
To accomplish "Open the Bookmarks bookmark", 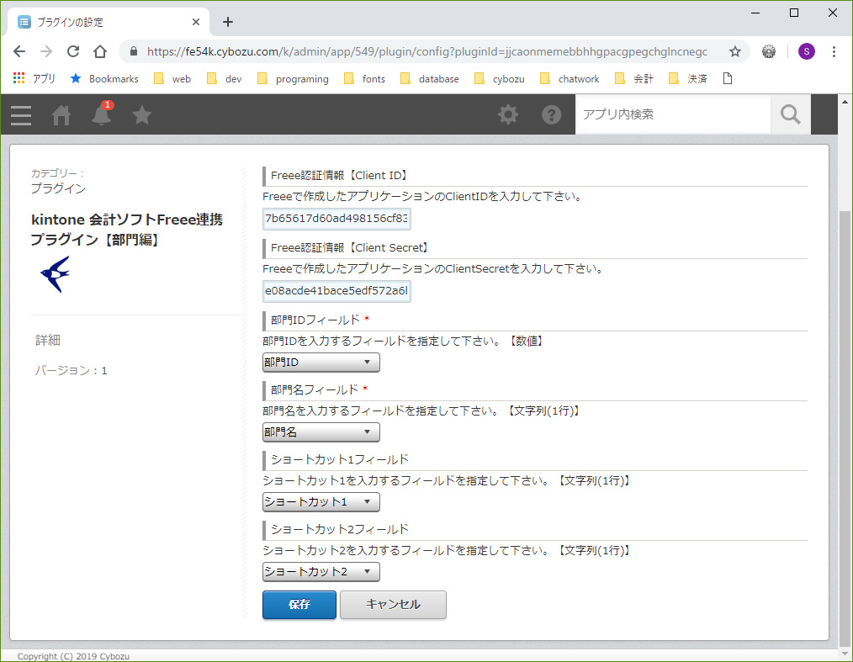I will [104, 79].
